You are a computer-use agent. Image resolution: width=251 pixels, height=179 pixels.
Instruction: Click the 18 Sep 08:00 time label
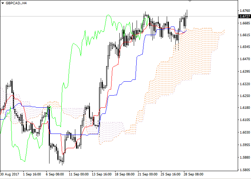pyautogui.click(x=124, y=174)
